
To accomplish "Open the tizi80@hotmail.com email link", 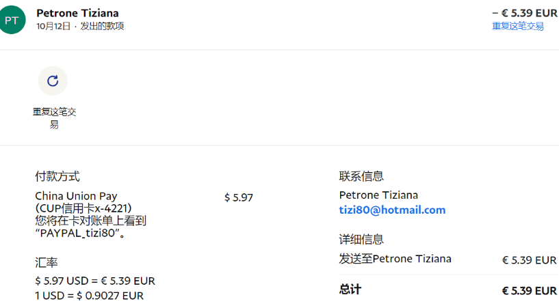I will coord(392,210).
